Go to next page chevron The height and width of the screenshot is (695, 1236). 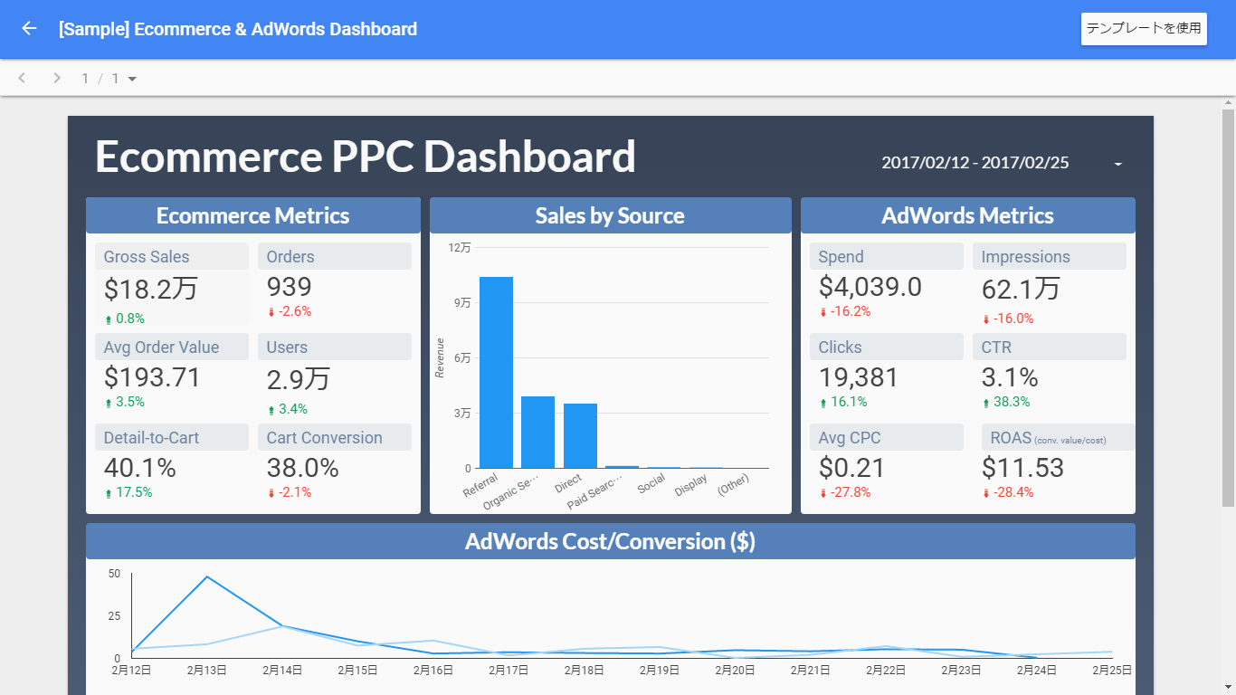57,78
